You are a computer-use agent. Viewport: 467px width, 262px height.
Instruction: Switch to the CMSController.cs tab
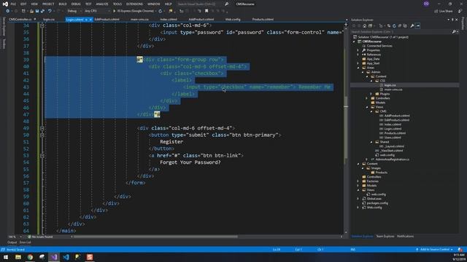[x=20, y=20]
